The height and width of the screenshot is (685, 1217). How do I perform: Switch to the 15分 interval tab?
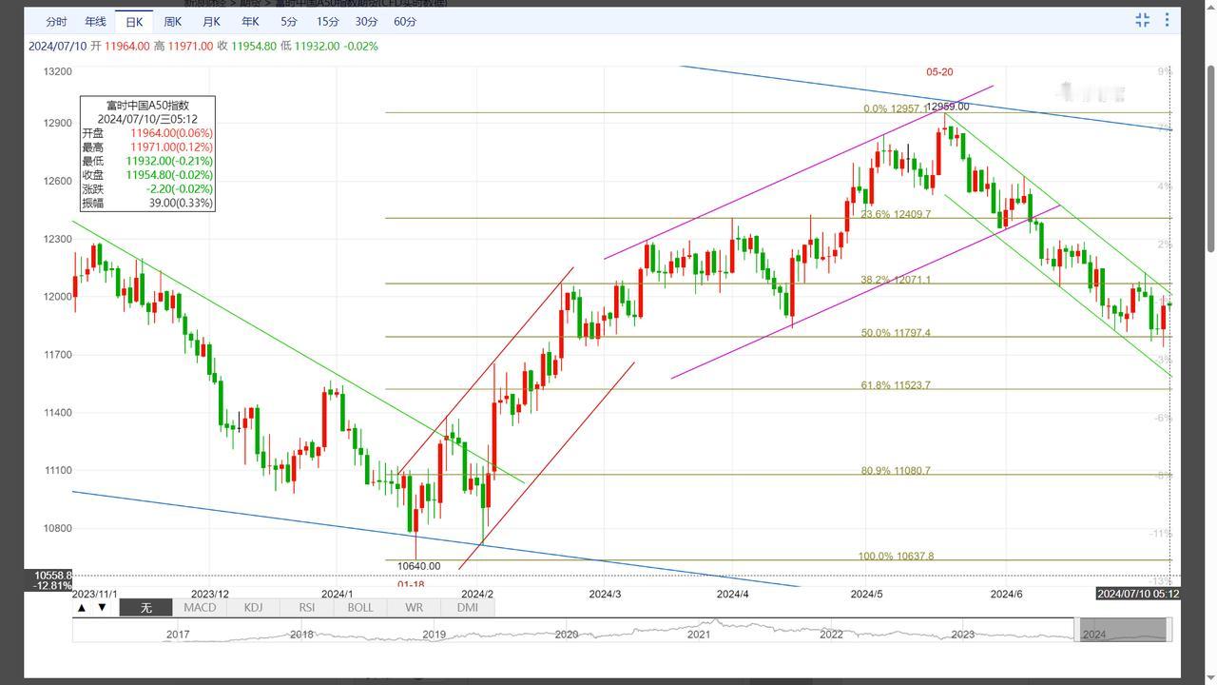click(327, 21)
